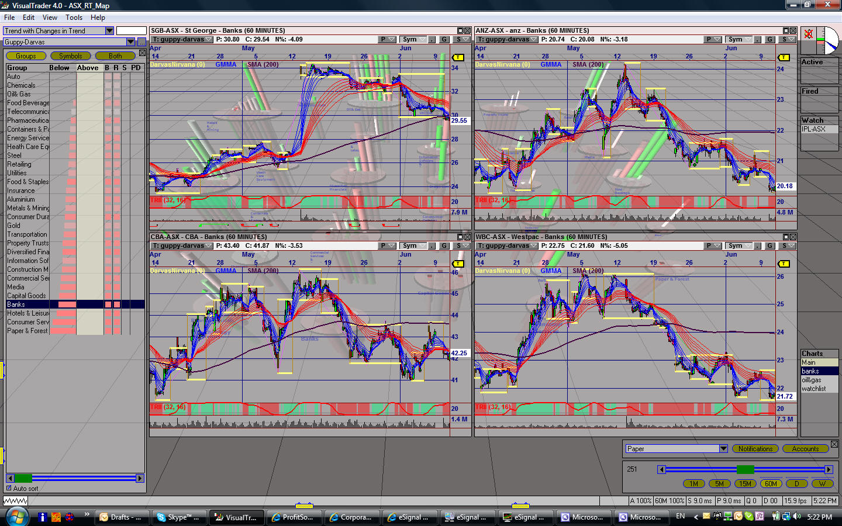
Task: Open the Sym dropdown on the CBA chart
Action: point(413,246)
